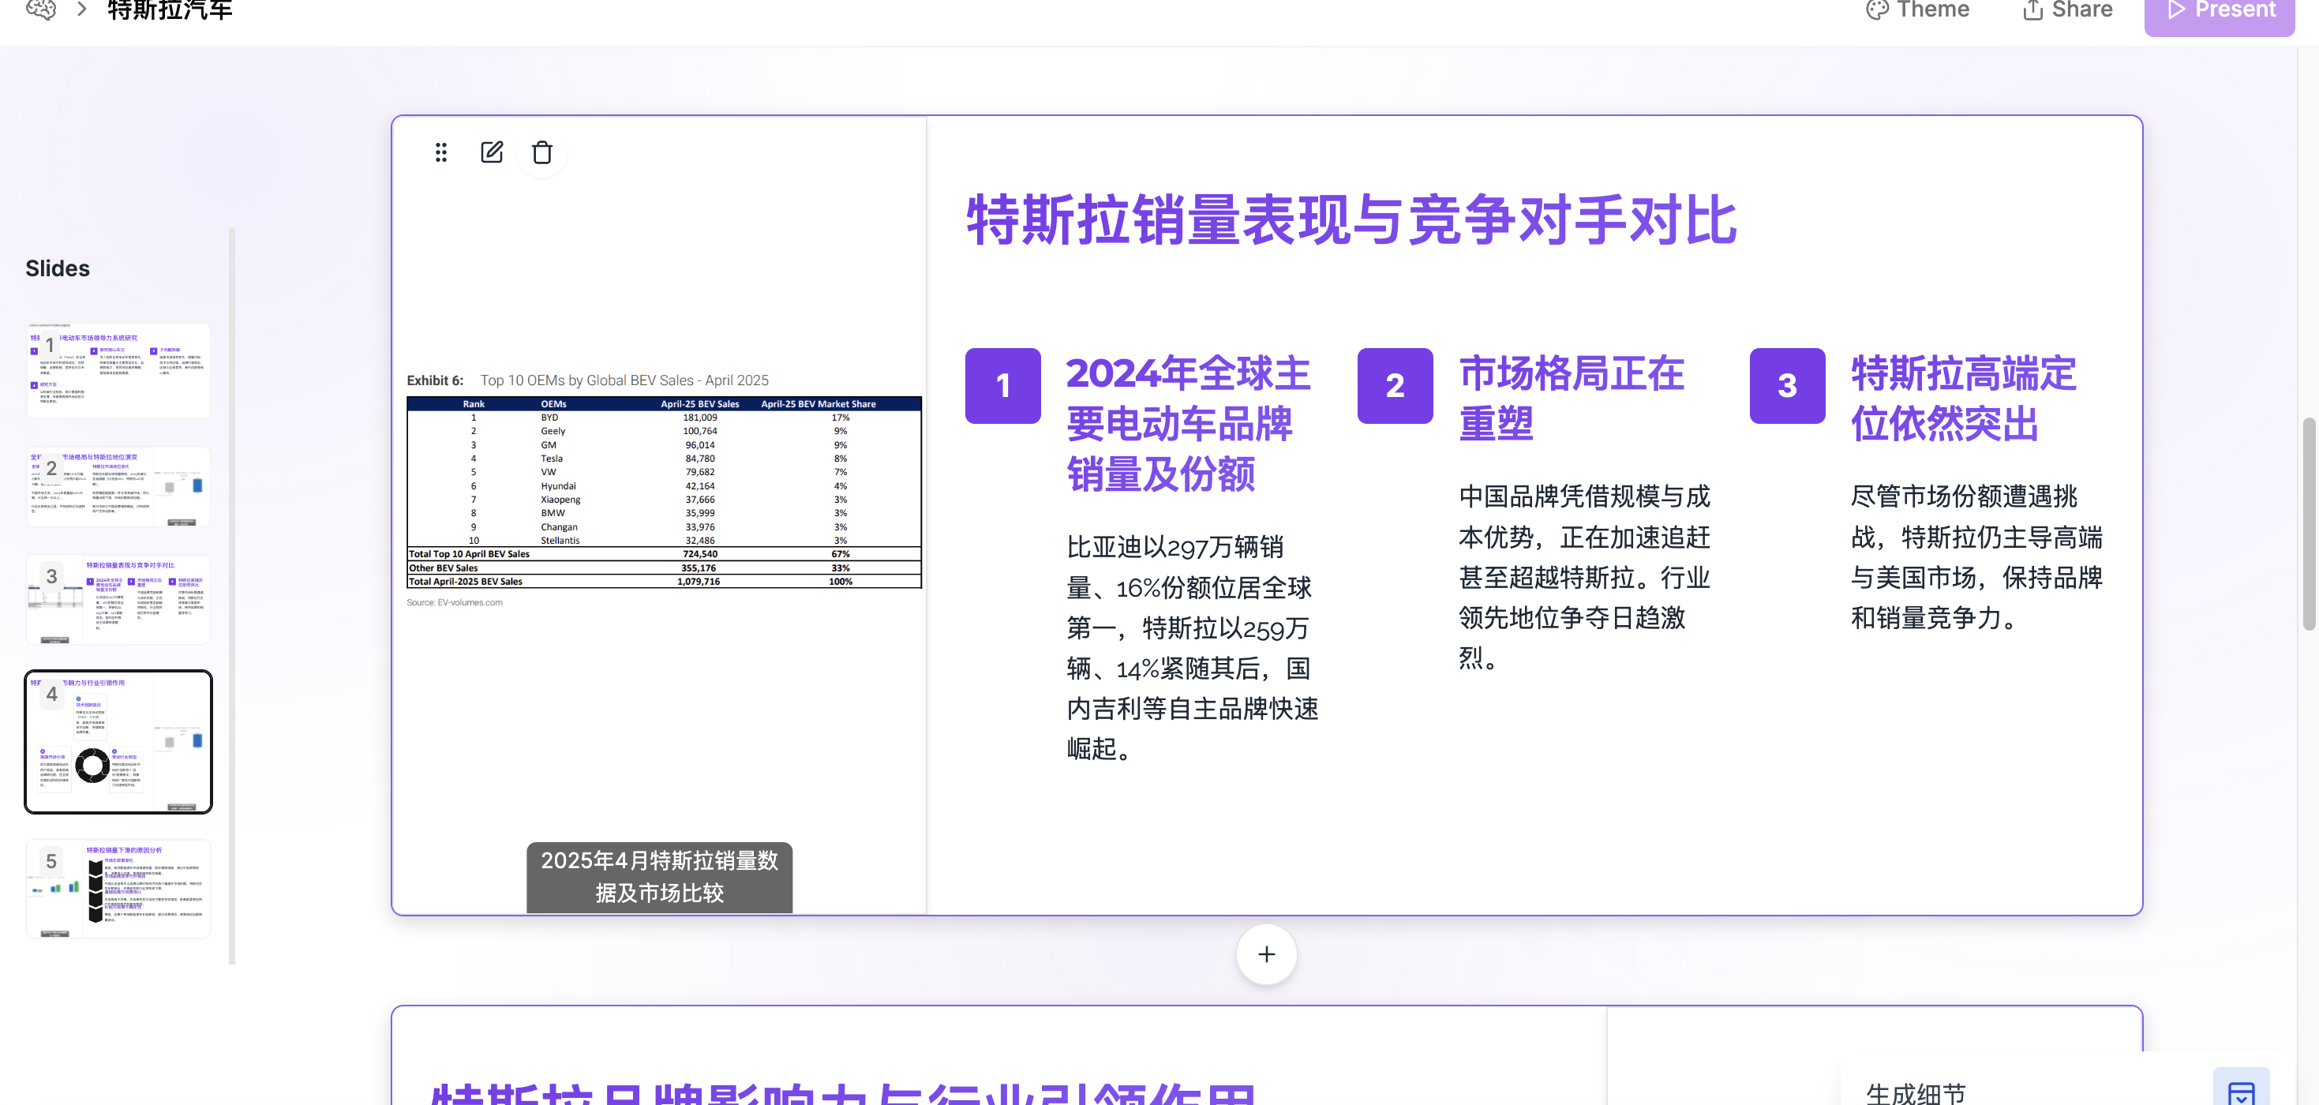Open the Theme palette option

[1916, 10]
